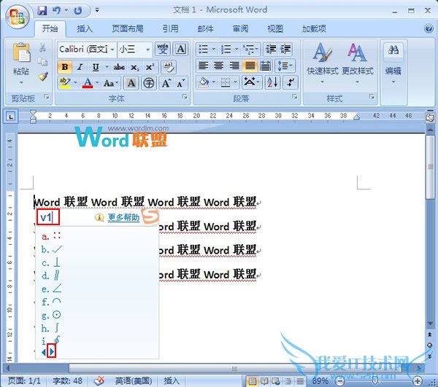Switch to the 审阅 tab
The height and width of the screenshot is (387, 438).
click(240, 28)
